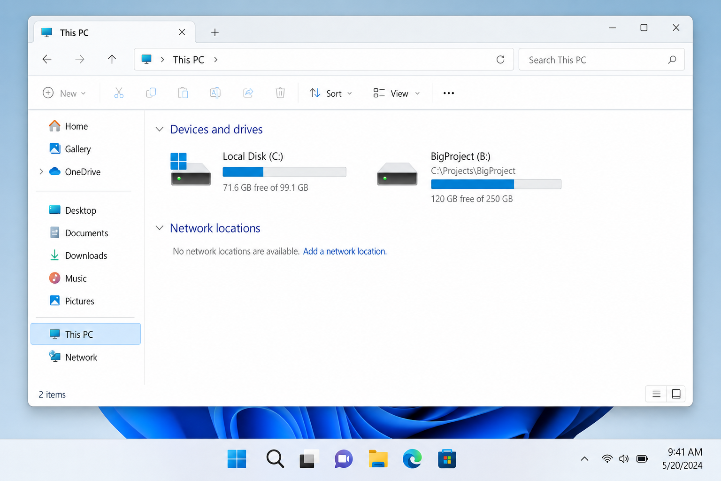Expand the OneDrive tree node

[41, 171]
